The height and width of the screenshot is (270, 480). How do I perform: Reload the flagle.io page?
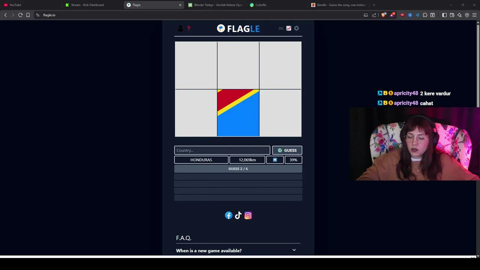coord(20,15)
